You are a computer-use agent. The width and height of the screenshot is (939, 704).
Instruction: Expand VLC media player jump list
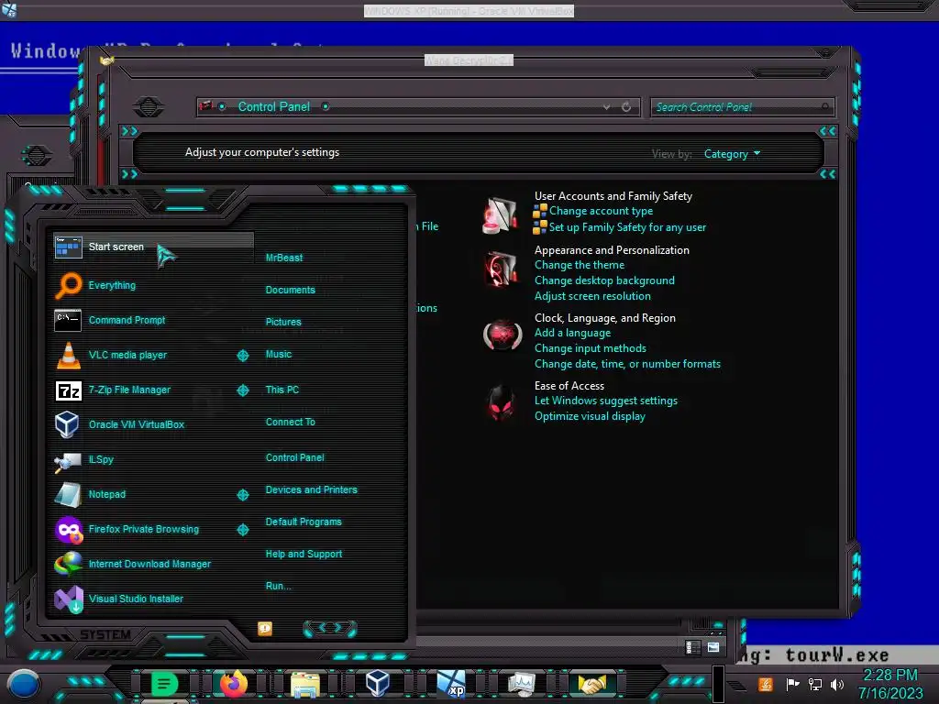[242, 356]
